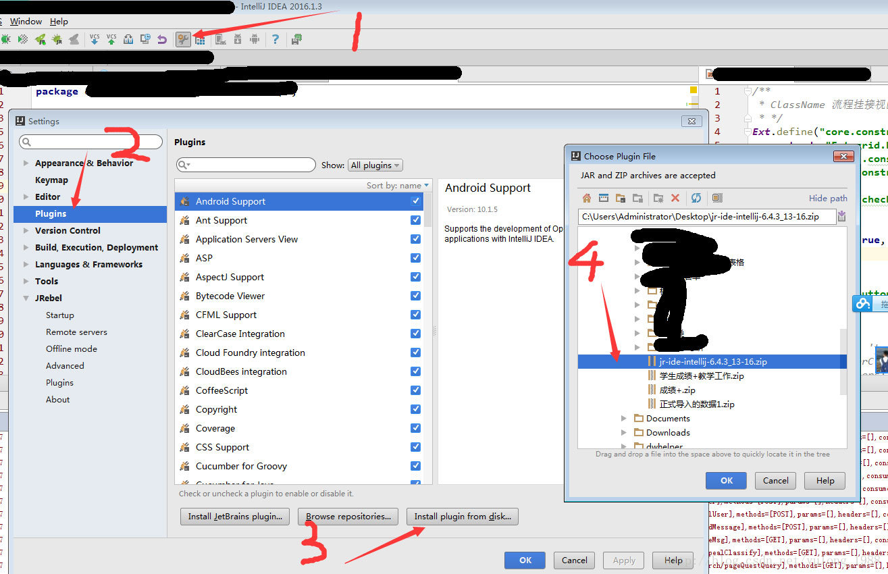Screen dimensions: 888x574
Task: Open JRebel Remote servers settings page
Action: (x=76, y=332)
